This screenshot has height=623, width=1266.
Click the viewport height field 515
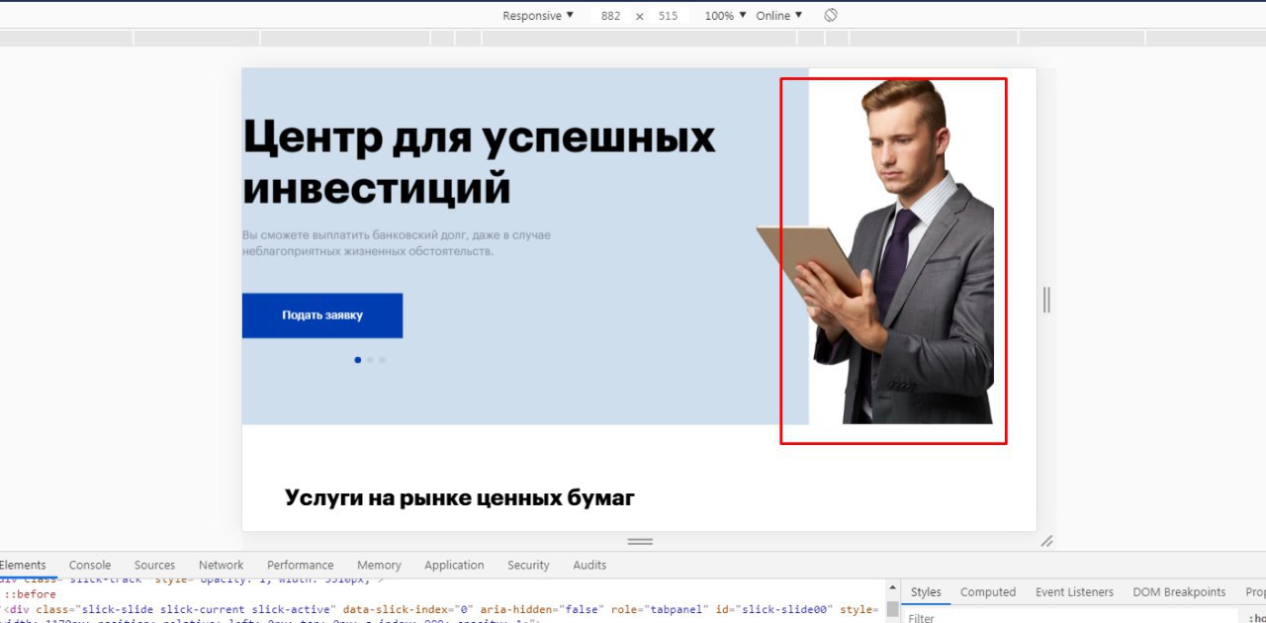tap(668, 16)
